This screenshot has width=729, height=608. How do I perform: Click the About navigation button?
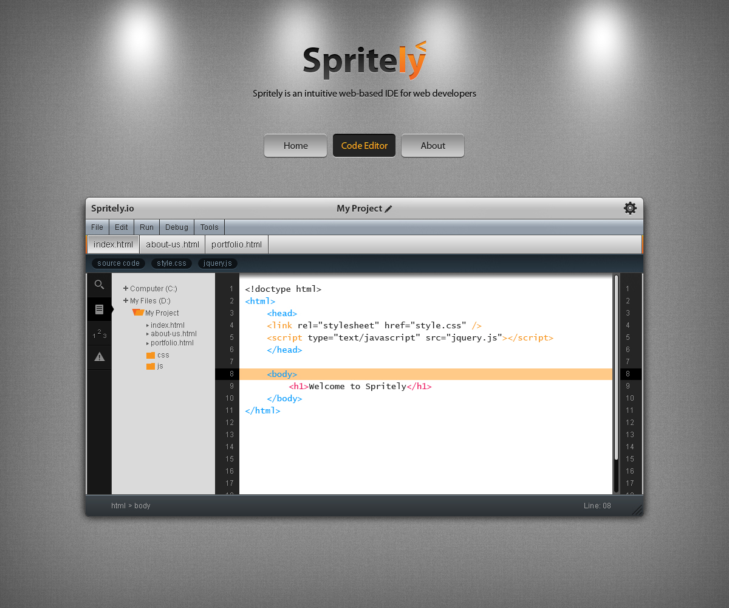[x=433, y=145]
